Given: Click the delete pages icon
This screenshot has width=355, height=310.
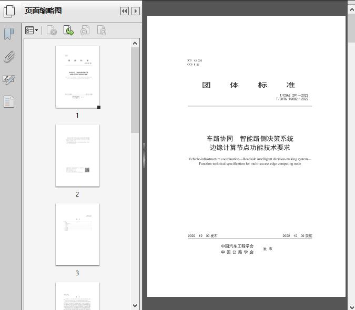Looking at the screenshot, I should click(x=52, y=30).
